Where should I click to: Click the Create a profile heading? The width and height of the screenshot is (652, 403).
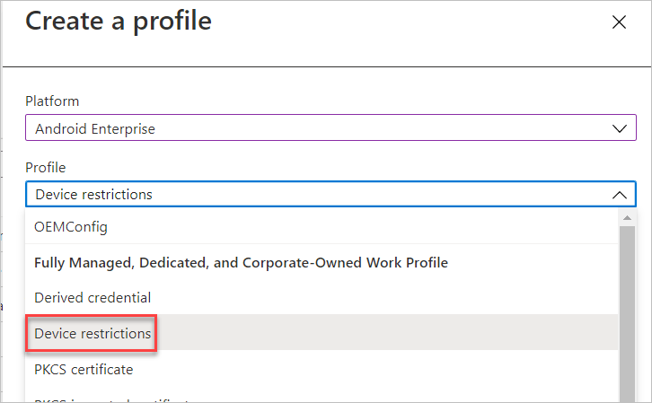(x=119, y=22)
